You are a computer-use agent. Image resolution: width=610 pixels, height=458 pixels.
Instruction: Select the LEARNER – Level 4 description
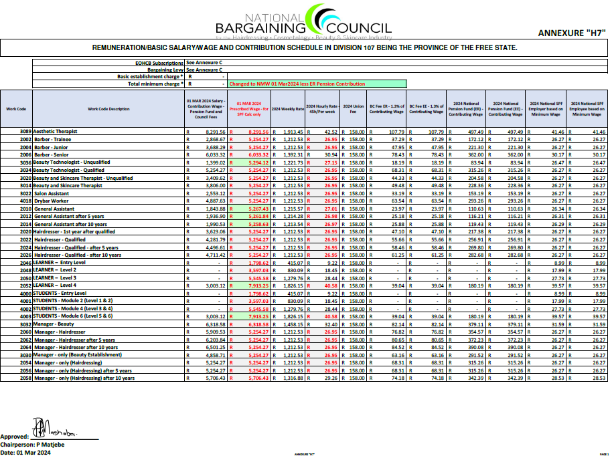(x=54, y=285)
